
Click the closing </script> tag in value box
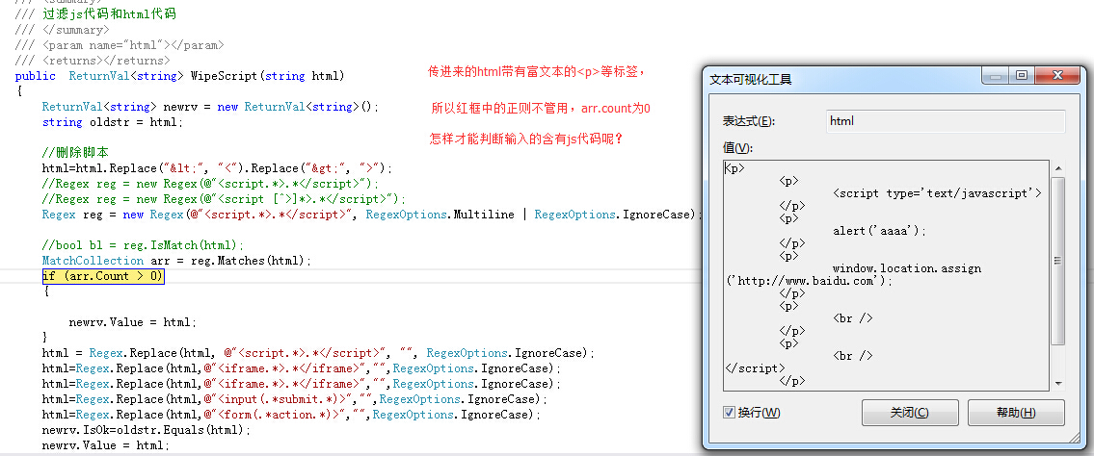pos(755,368)
